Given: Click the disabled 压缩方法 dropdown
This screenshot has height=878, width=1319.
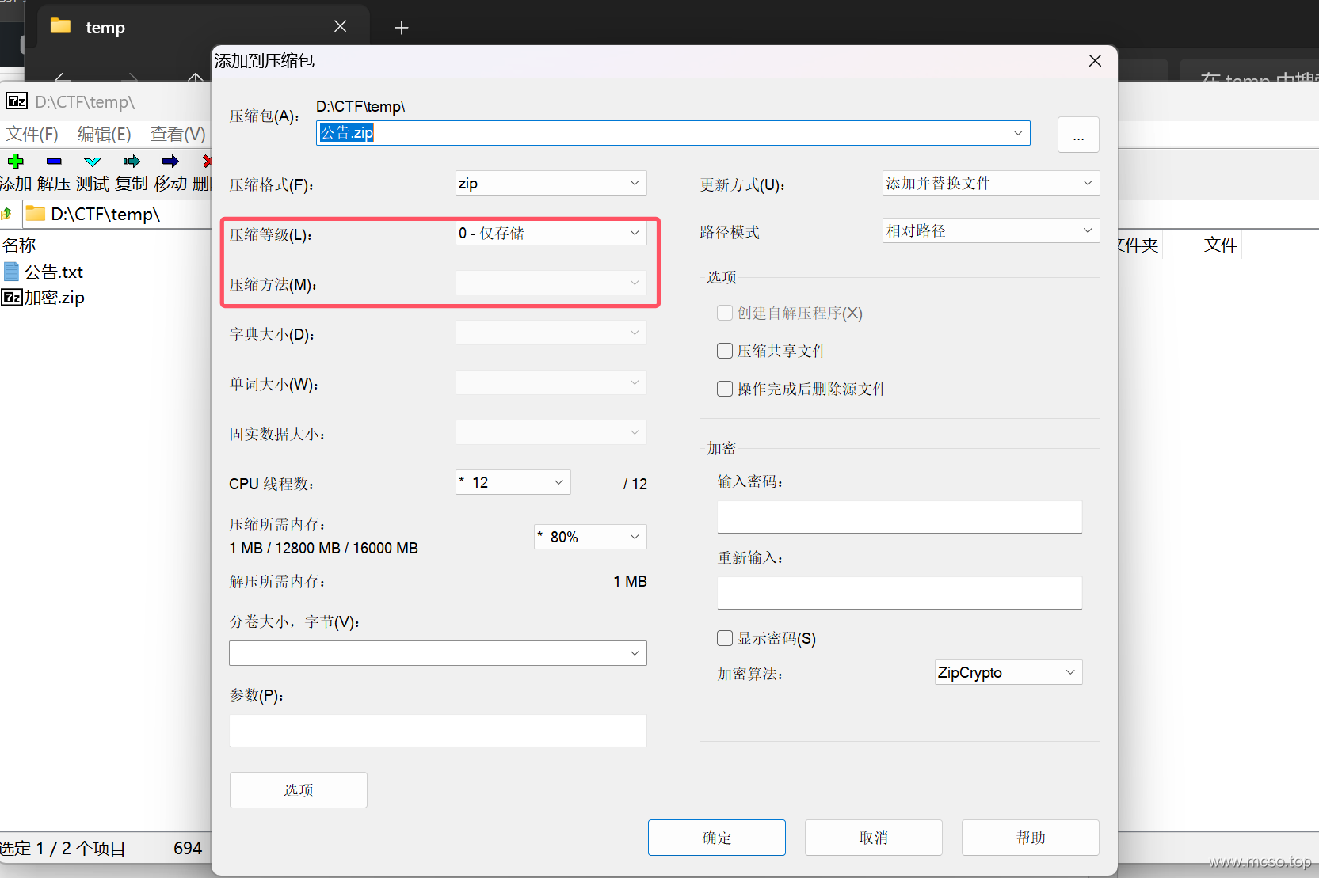Looking at the screenshot, I should [x=551, y=283].
